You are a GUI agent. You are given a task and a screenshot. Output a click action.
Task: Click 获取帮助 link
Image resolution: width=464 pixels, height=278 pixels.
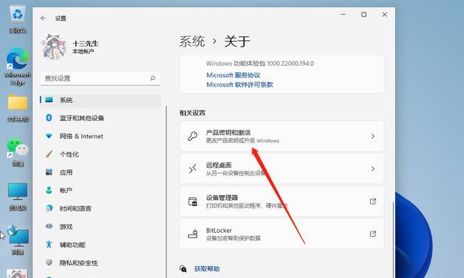207,269
